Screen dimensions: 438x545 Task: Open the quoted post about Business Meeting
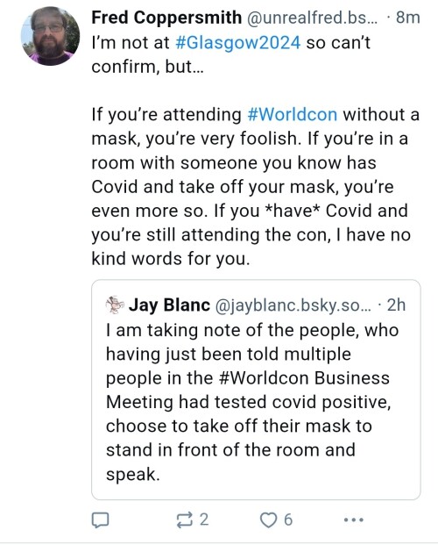click(x=256, y=390)
